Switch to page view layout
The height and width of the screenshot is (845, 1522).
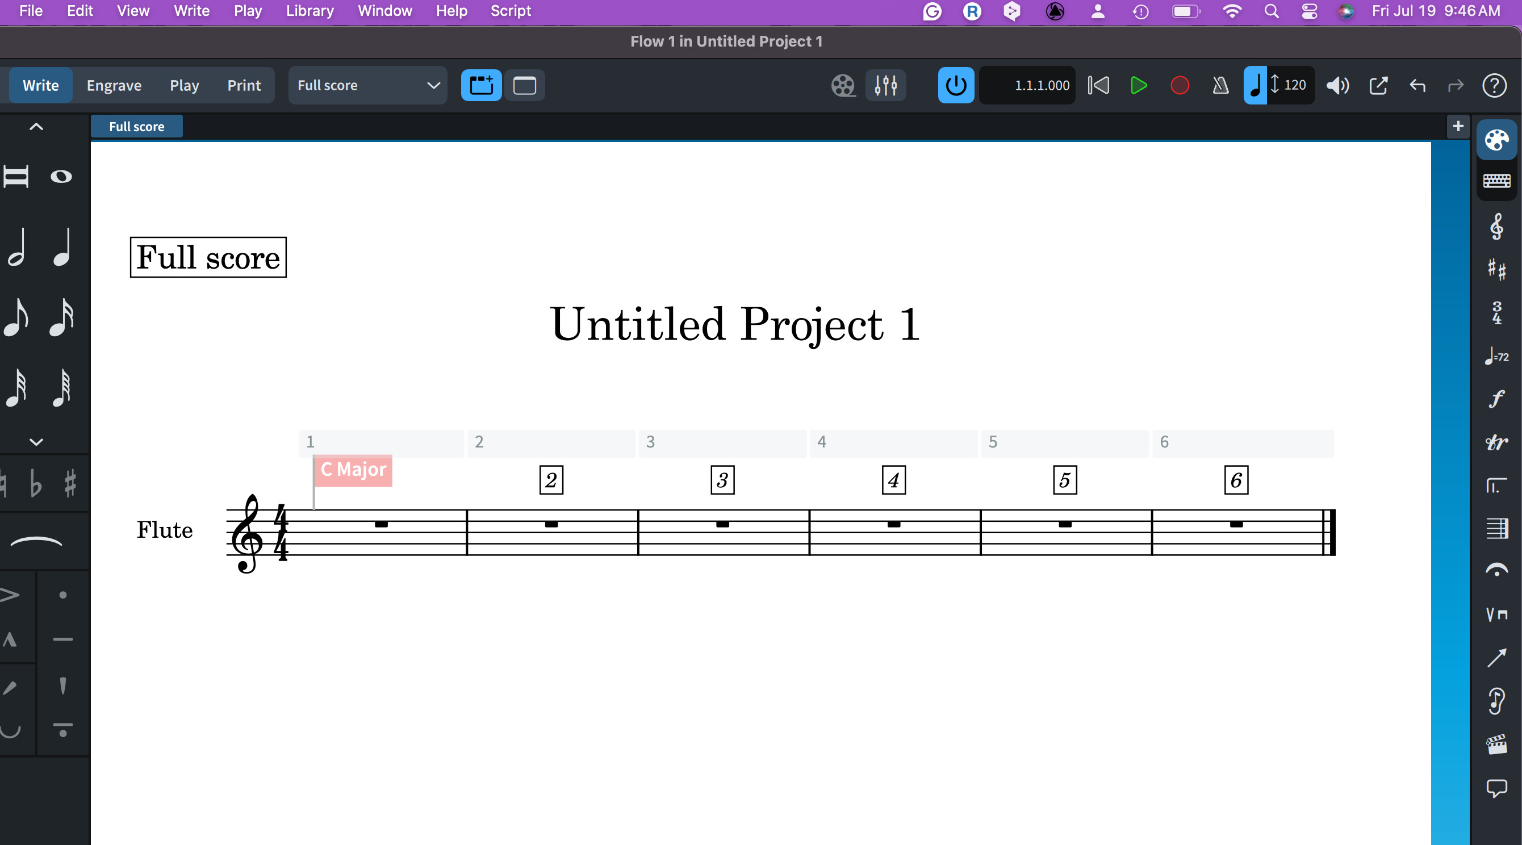point(524,86)
